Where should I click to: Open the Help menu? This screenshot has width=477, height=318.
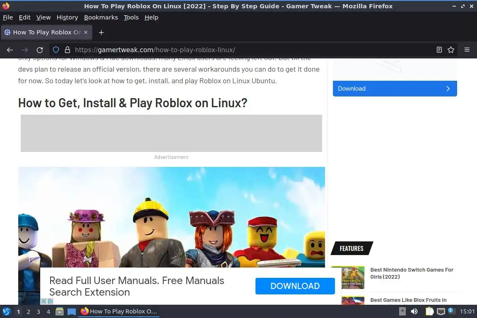[151, 17]
